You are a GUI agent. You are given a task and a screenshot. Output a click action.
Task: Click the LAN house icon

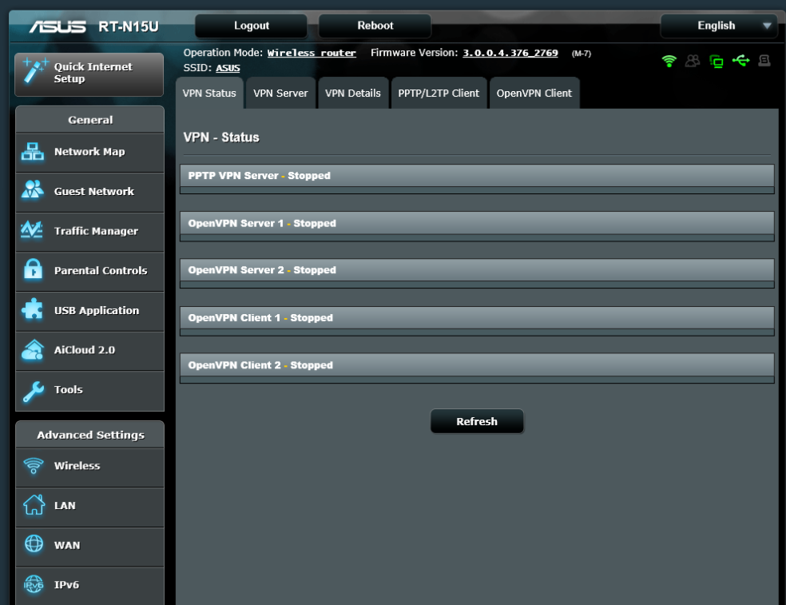pyautogui.click(x=34, y=504)
